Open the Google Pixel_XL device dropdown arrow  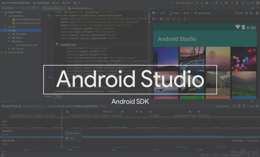(x=45, y=106)
